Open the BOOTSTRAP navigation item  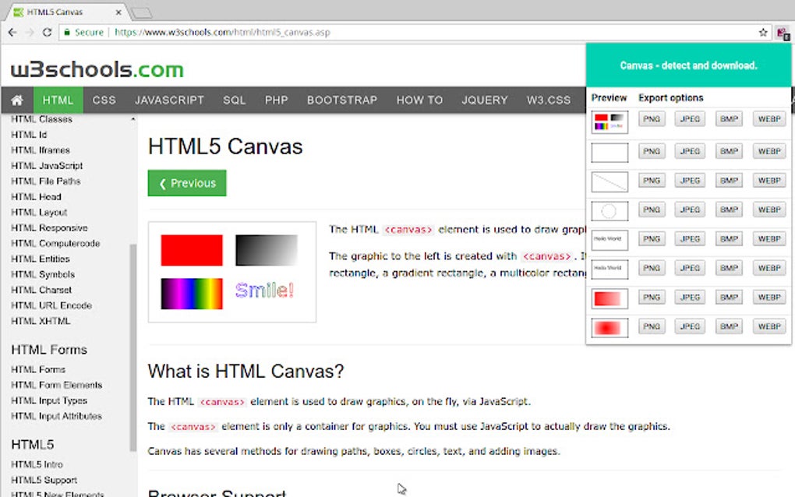click(x=342, y=100)
